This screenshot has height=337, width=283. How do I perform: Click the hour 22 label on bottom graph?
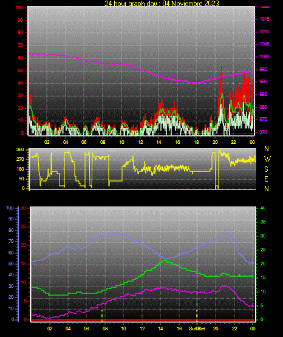click(x=234, y=328)
